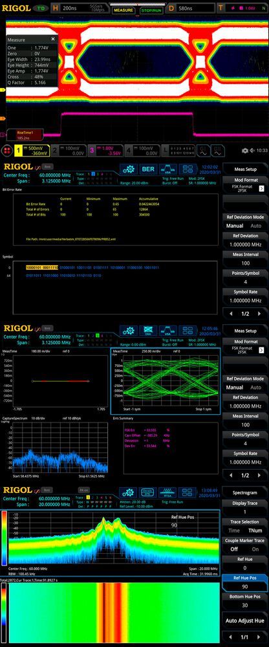
Task: Click Center Freq value on BER screen
Action: click(54, 175)
